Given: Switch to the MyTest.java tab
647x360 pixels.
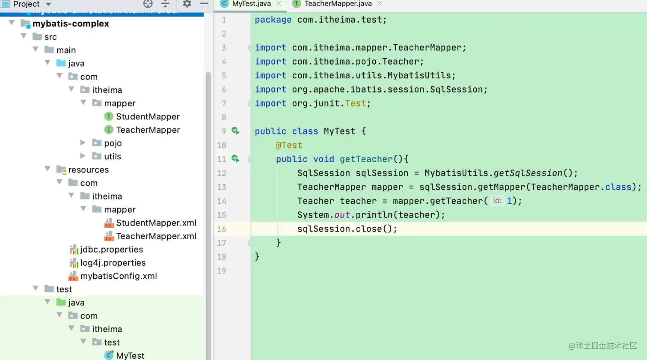Looking at the screenshot, I should click(x=252, y=4).
